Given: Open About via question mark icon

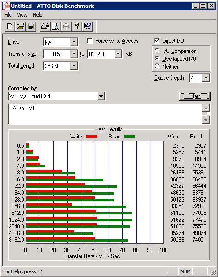Looking at the screenshot, I should (x=77, y=27).
